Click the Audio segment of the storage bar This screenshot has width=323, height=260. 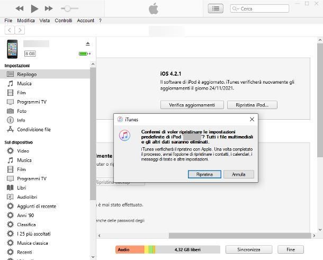pos(130,250)
